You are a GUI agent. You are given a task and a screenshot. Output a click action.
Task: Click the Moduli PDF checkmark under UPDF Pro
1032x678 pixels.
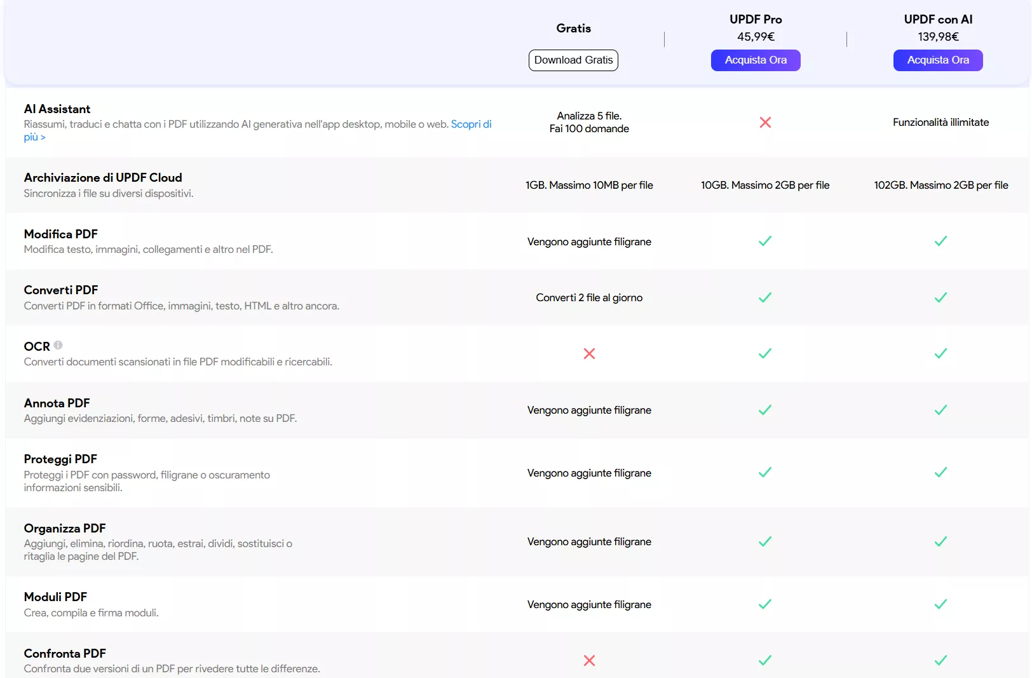pos(765,604)
